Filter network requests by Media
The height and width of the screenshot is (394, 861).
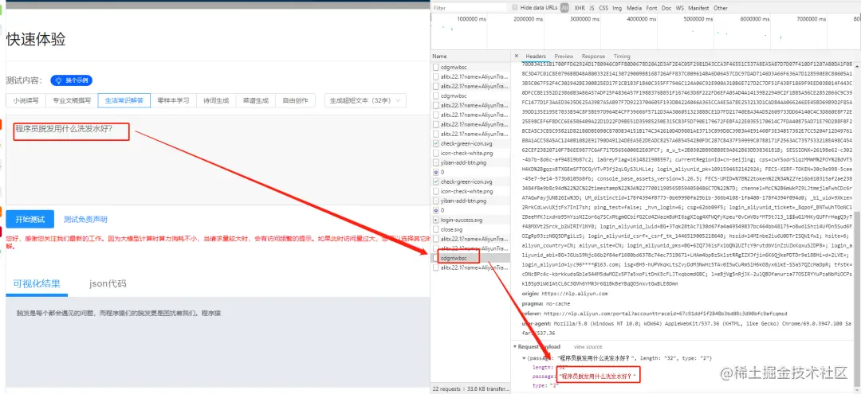pos(635,8)
